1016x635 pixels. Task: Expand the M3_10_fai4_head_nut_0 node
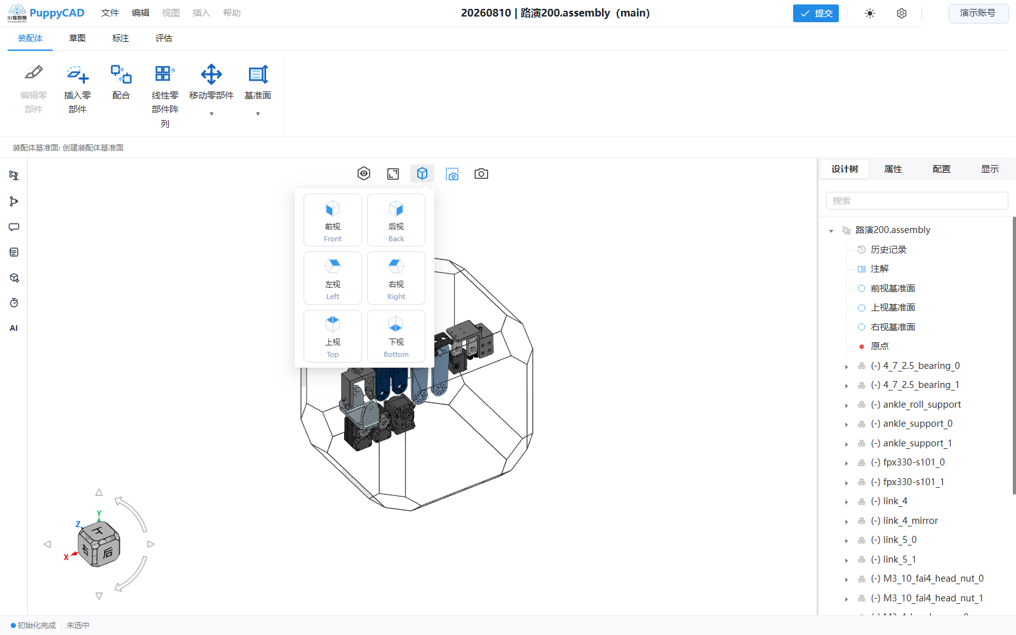[x=846, y=579]
